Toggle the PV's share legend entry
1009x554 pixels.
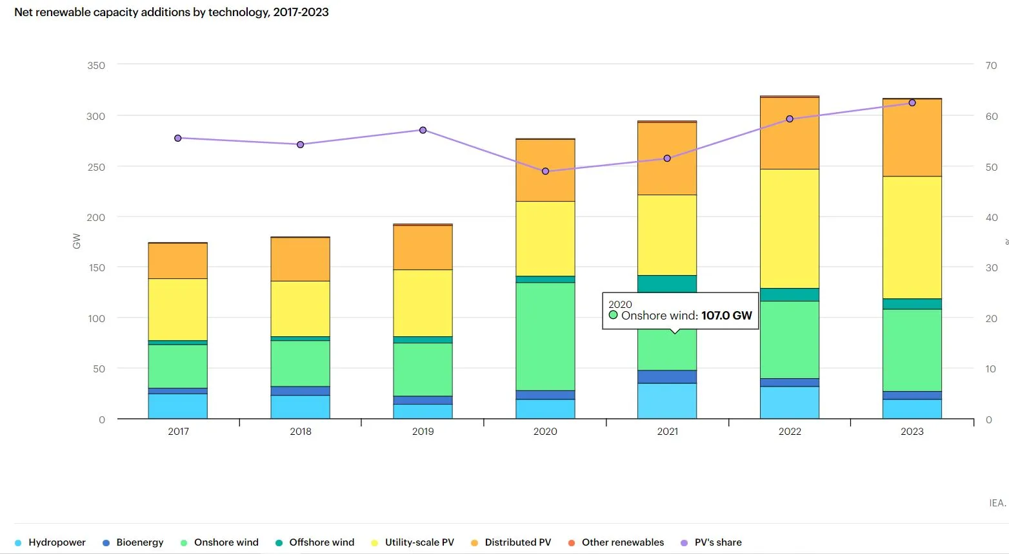coord(712,542)
